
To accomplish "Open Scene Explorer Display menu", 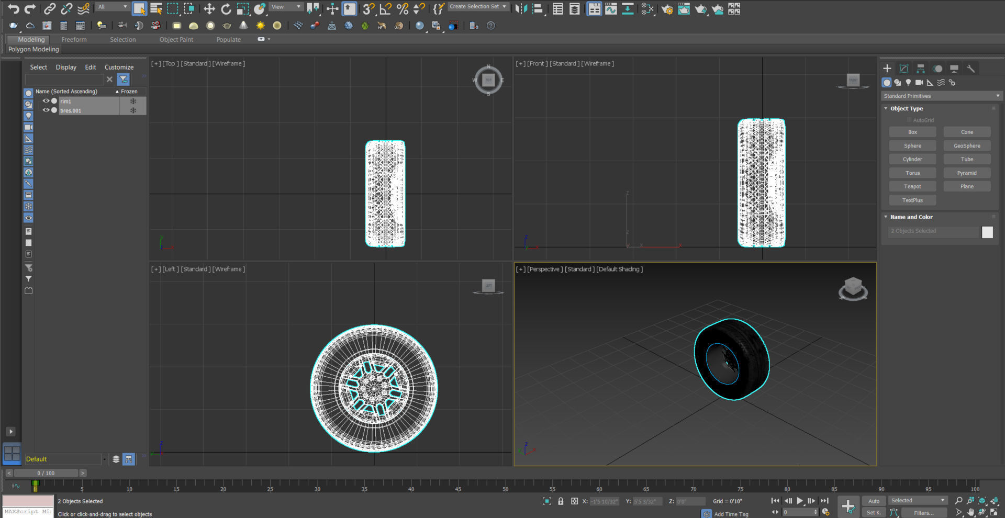I will pyautogui.click(x=66, y=67).
